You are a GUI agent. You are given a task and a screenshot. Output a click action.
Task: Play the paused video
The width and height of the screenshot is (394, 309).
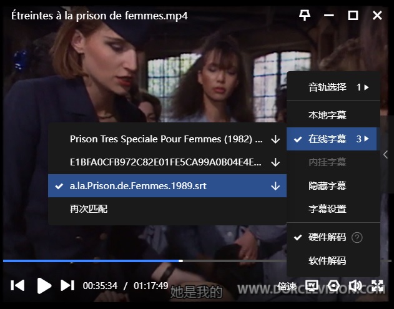point(44,286)
